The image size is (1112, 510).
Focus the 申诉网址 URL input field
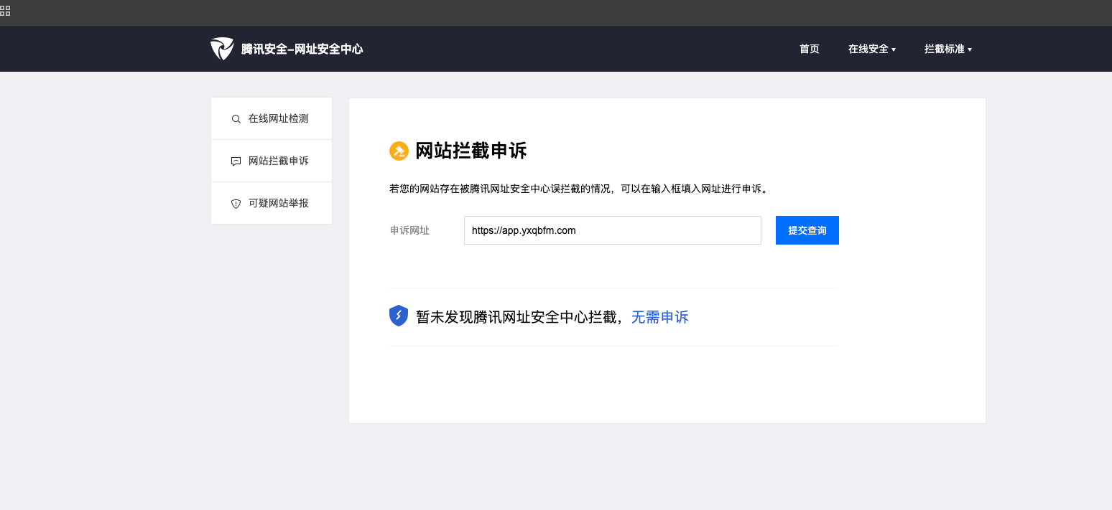[613, 230]
